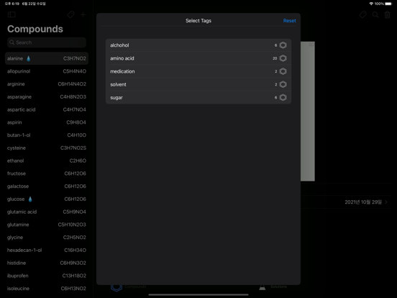The width and height of the screenshot is (397, 298).
Task: Click the glucose water drop icon
Action: 30,199
